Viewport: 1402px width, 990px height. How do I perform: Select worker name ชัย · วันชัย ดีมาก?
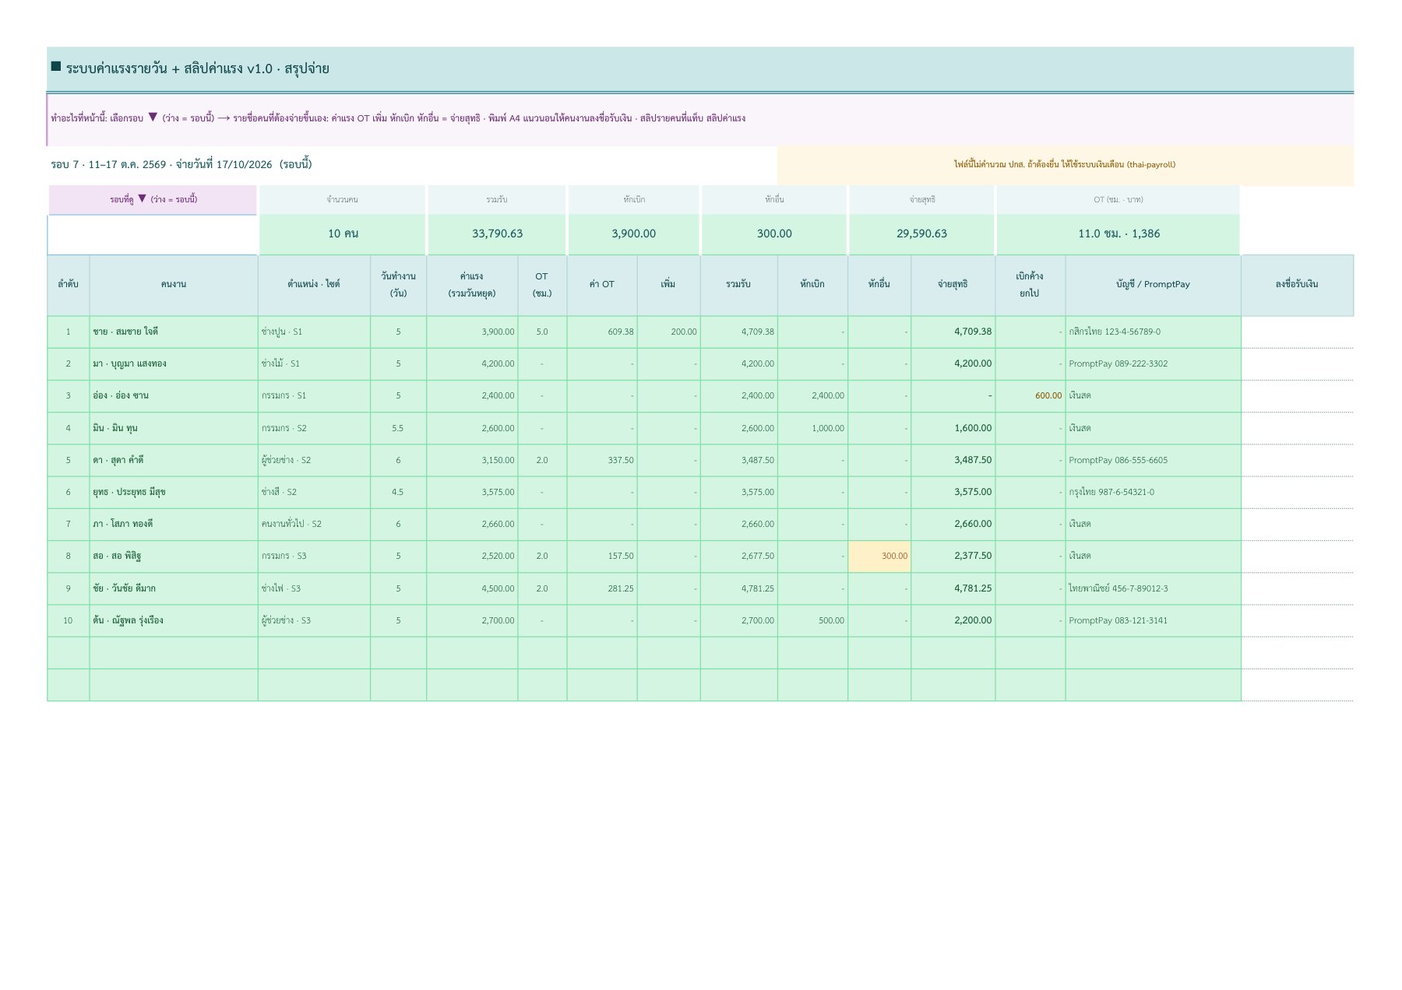pos(174,588)
